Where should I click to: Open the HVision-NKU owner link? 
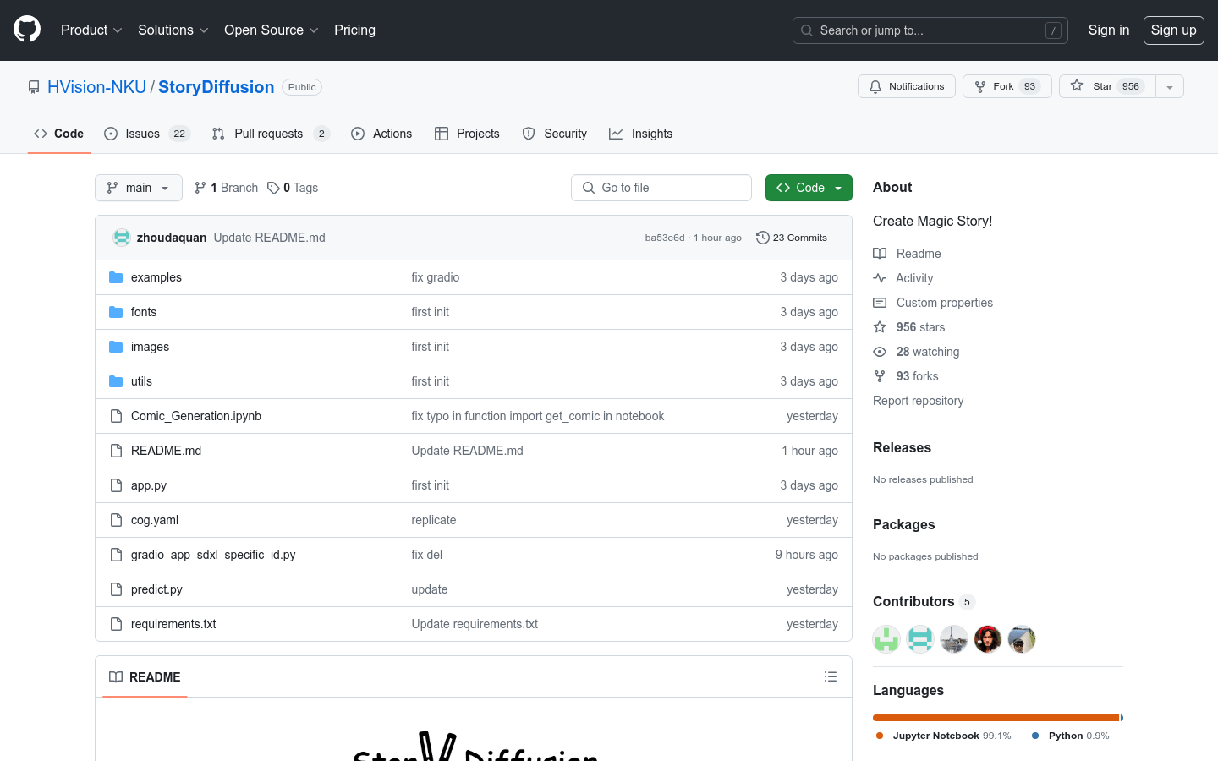[x=96, y=87]
